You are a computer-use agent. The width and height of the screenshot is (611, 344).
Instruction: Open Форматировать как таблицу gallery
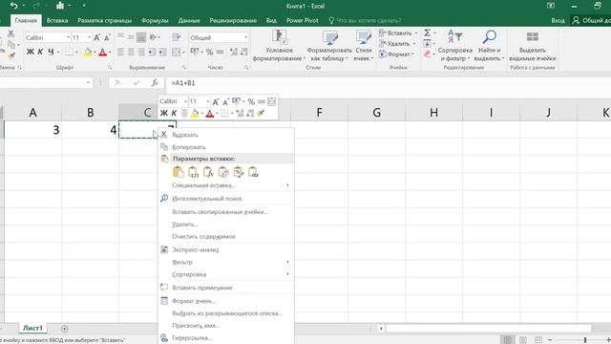(329, 46)
